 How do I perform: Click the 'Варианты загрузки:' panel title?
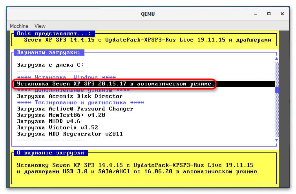click(49, 52)
